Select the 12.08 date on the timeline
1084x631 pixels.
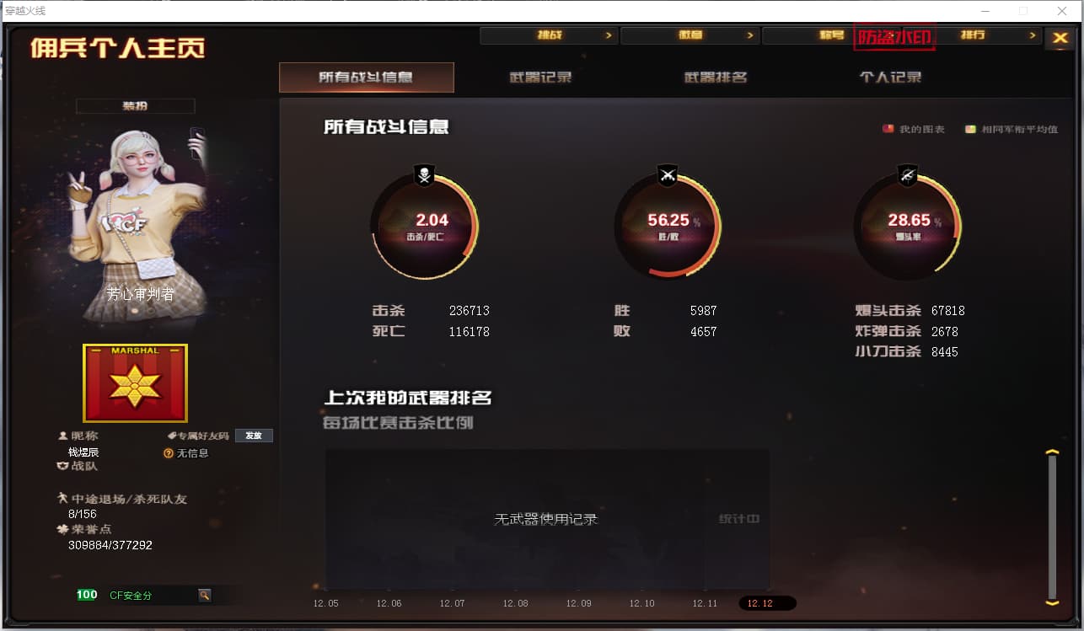tap(515, 603)
